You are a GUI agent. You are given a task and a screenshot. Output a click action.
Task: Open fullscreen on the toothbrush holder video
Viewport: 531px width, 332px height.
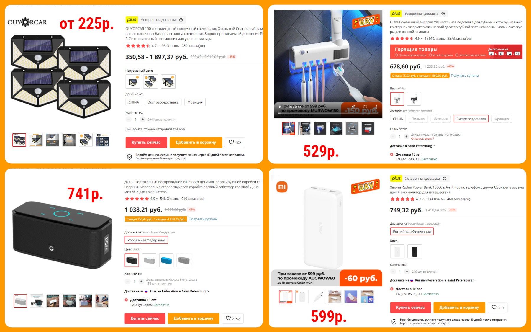click(365, 107)
